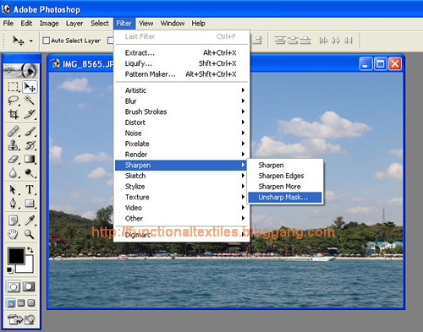Click the black foreground color swatch
Viewport: 423px width, 332px height.
16,256
